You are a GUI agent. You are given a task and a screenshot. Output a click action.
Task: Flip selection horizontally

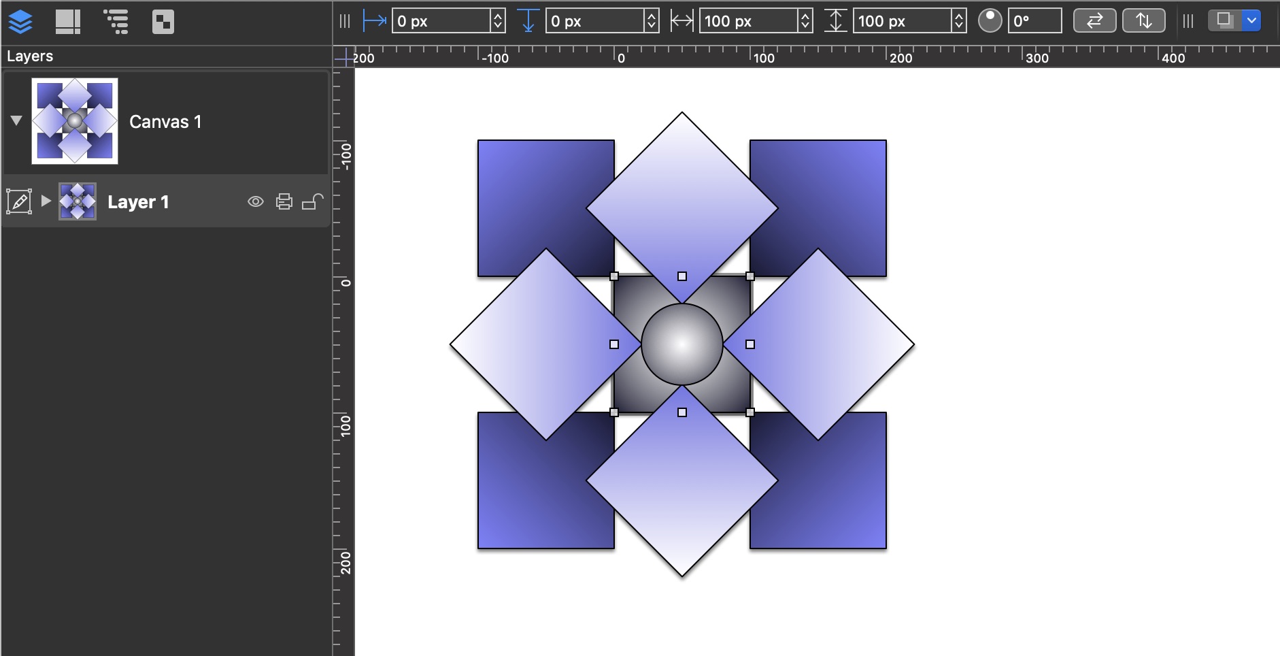(1094, 20)
